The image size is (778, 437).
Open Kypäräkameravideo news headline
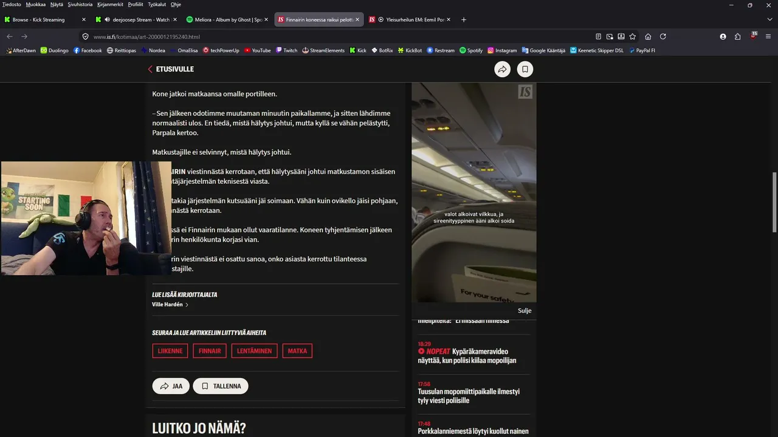[x=467, y=356]
